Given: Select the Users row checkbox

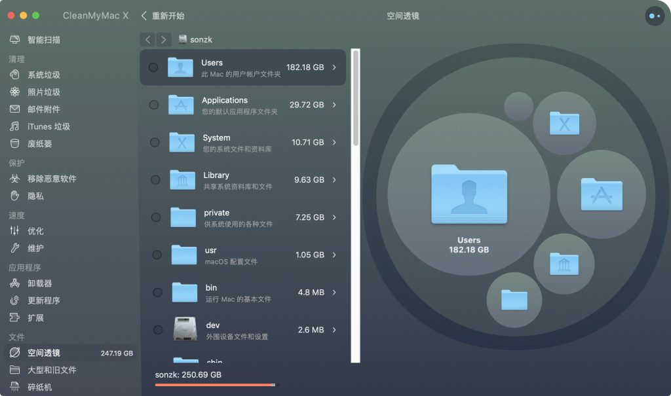Looking at the screenshot, I should pyautogui.click(x=153, y=67).
